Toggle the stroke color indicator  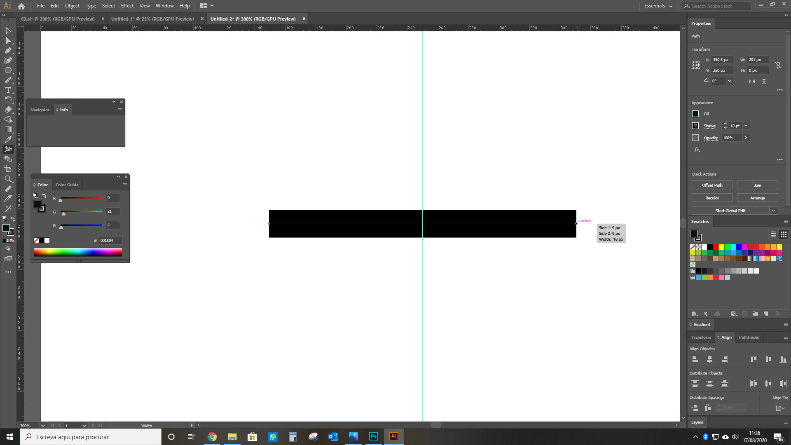[696, 126]
